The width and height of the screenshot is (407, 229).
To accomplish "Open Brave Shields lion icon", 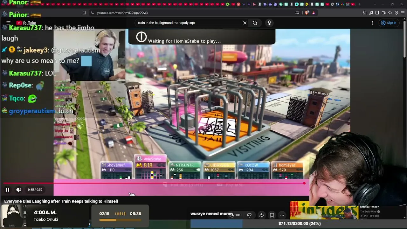I will (307, 13).
